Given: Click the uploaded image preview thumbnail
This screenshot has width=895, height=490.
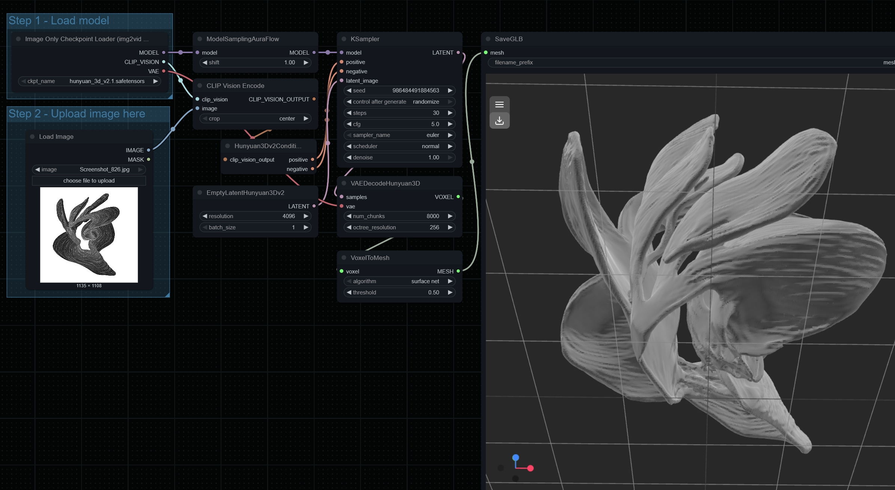Looking at the screenshot, I should 89,235.
